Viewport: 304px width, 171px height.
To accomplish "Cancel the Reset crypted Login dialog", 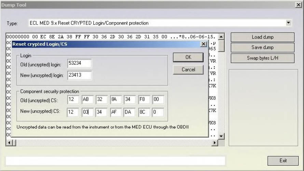I will click(x=188, y=69).
